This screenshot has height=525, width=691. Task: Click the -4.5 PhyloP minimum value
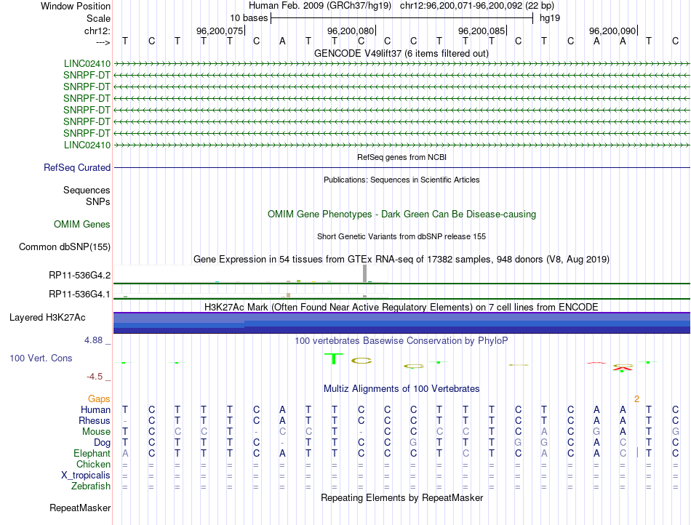tap(95, 377)
